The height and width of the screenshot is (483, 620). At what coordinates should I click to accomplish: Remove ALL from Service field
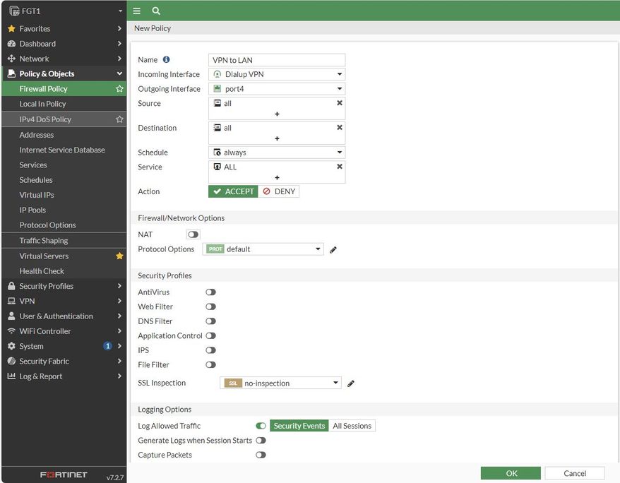tap(339, 167)
